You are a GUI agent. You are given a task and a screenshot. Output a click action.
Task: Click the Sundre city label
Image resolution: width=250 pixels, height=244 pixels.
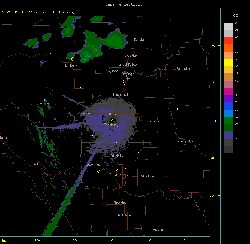coord(85,113)
